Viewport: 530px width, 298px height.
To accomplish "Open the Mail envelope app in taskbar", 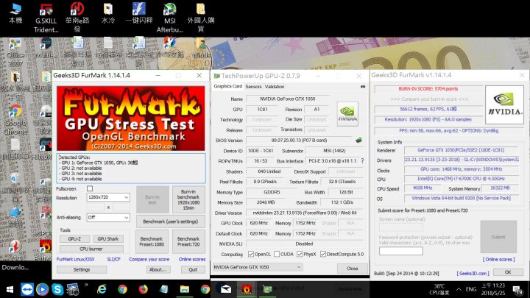I will (x=226, y=289).
